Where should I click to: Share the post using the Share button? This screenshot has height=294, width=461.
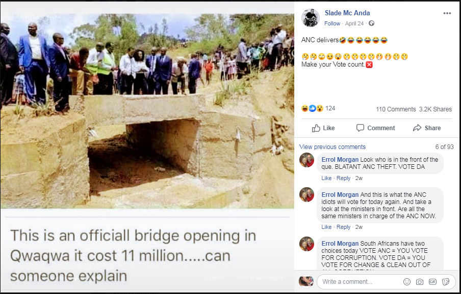click(x=427, y=128)
